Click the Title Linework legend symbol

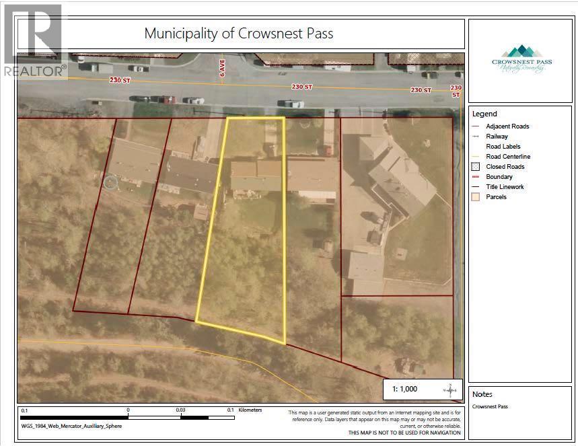click(x=476, y=187)
